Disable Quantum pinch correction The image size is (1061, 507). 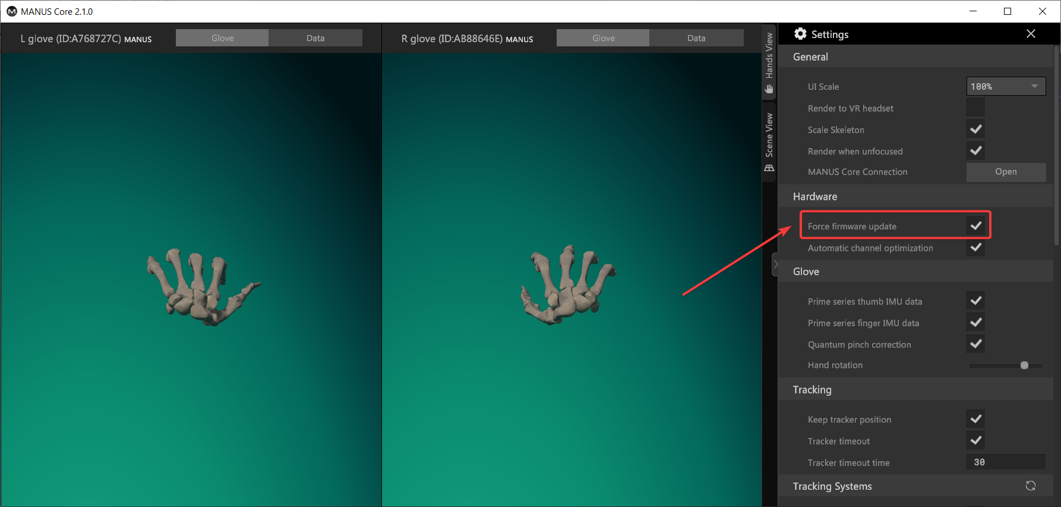[975, 344]
